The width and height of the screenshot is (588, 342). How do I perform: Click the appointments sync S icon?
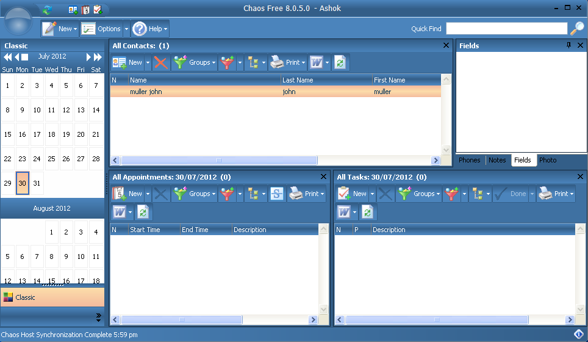coord(277,194)
